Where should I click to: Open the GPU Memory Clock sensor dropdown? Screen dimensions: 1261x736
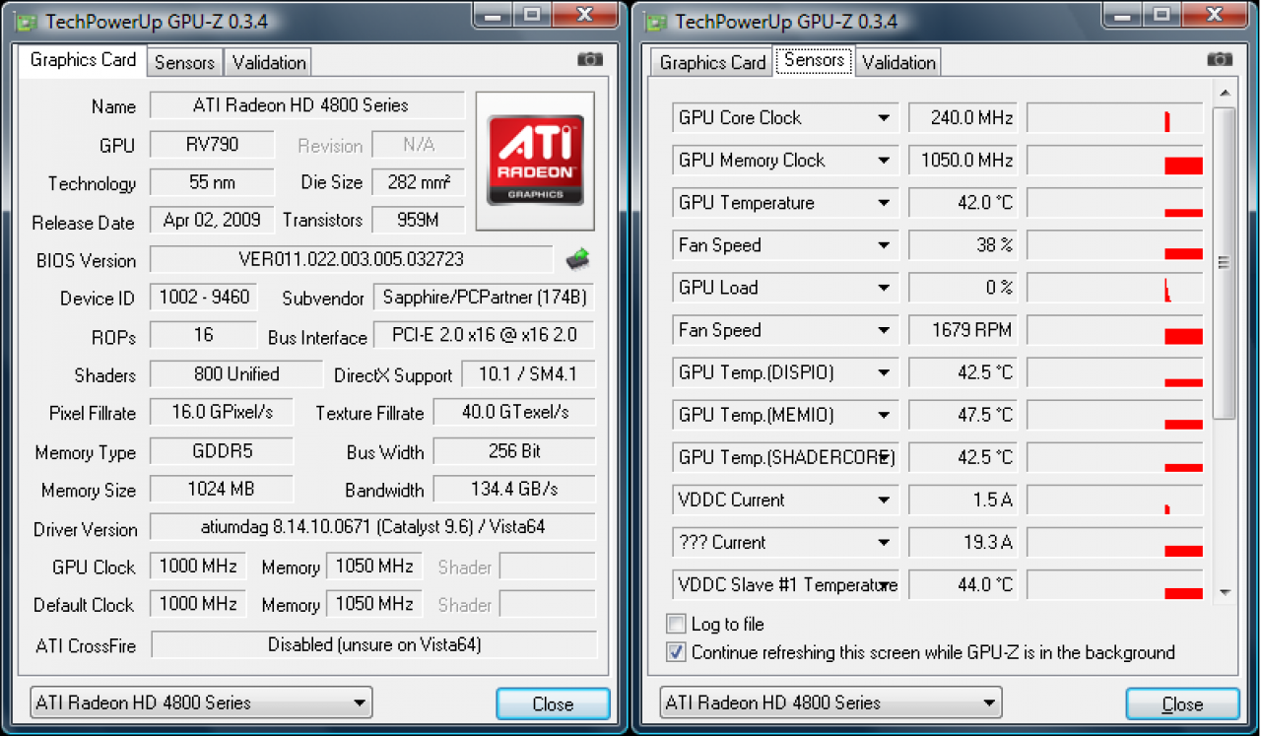tap(884, 161)
